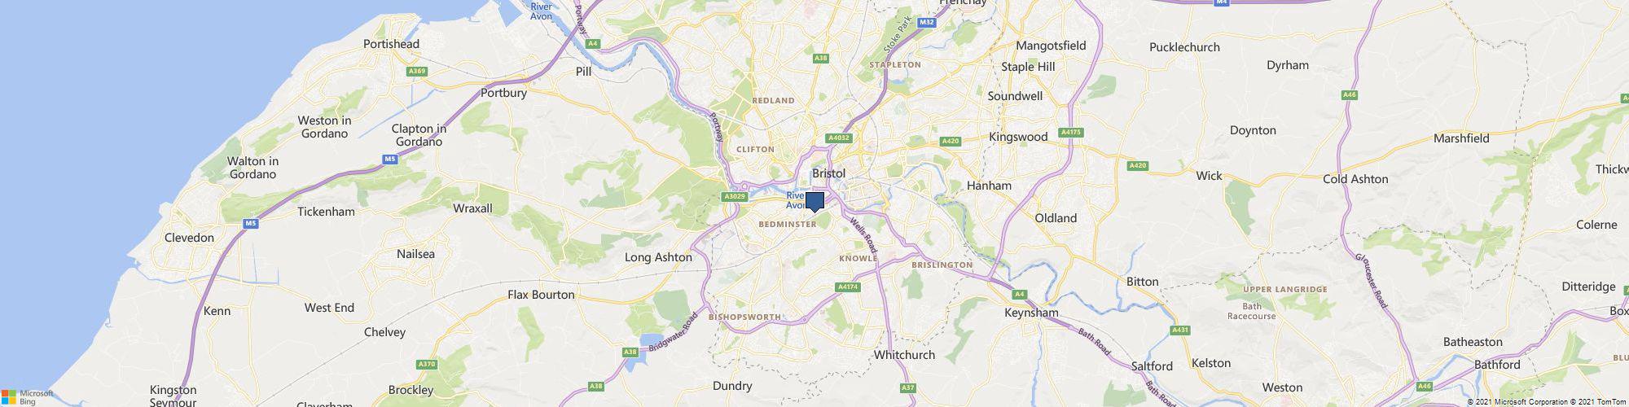
Task: Click the Nailsea town label
Action: click(x=415, y=254)
